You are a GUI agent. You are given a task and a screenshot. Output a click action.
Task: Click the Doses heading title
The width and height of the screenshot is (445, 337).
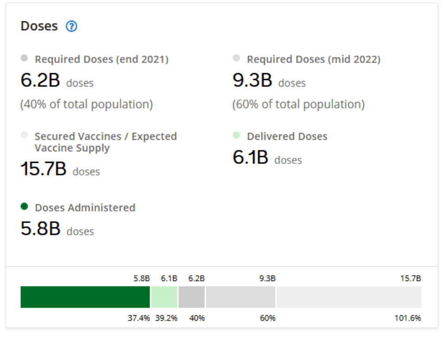39,26
